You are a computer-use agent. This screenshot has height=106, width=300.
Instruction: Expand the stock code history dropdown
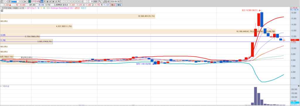(x=20, y=1)
